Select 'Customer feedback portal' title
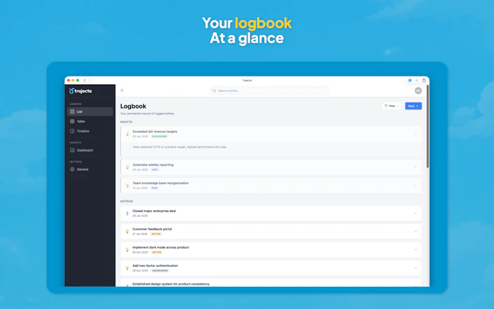 pyautogui.click(x=152, y=229)
